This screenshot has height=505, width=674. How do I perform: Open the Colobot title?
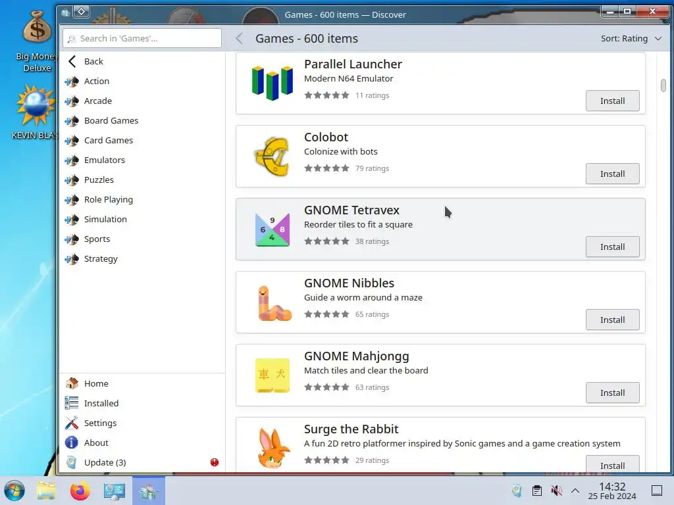pyautogui.click(x=326, y=137)
